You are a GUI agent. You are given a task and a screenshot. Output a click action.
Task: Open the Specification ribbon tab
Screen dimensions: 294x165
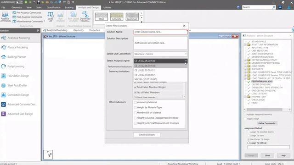point(54,7)
